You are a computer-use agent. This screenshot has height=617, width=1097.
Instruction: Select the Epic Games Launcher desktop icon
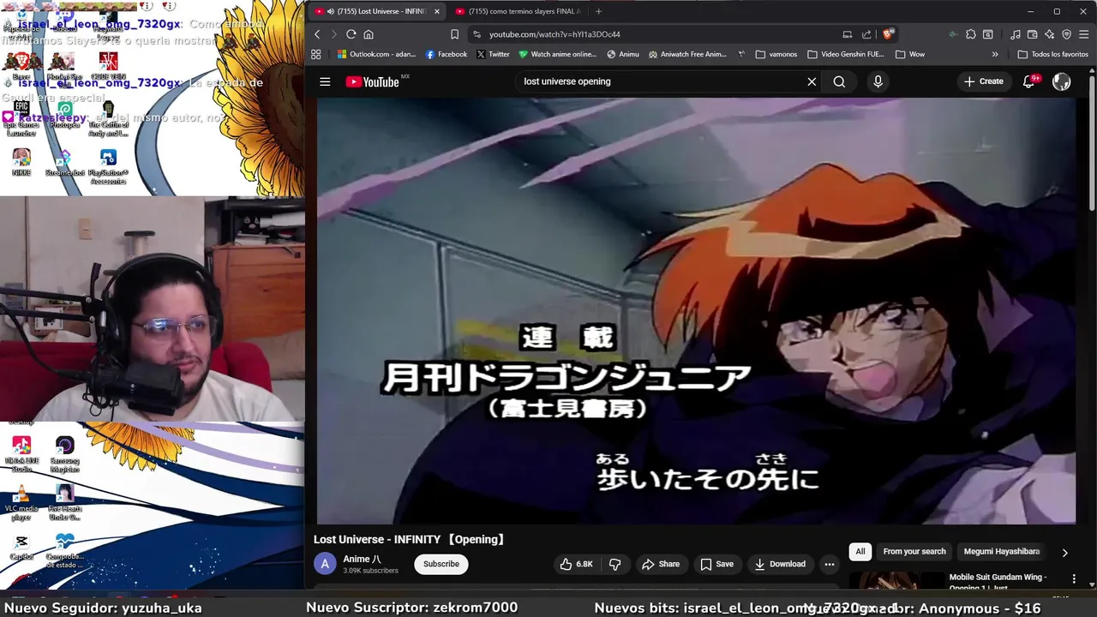pos(21,118)
